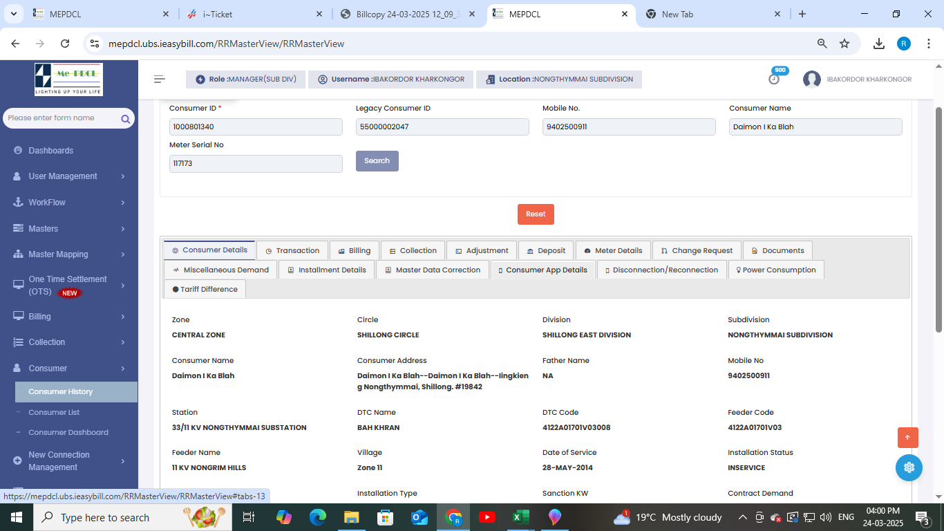Viewport: 944px width, 531px height.
Task: Open the Tariff Difference tab
Action: pos(205,289)
